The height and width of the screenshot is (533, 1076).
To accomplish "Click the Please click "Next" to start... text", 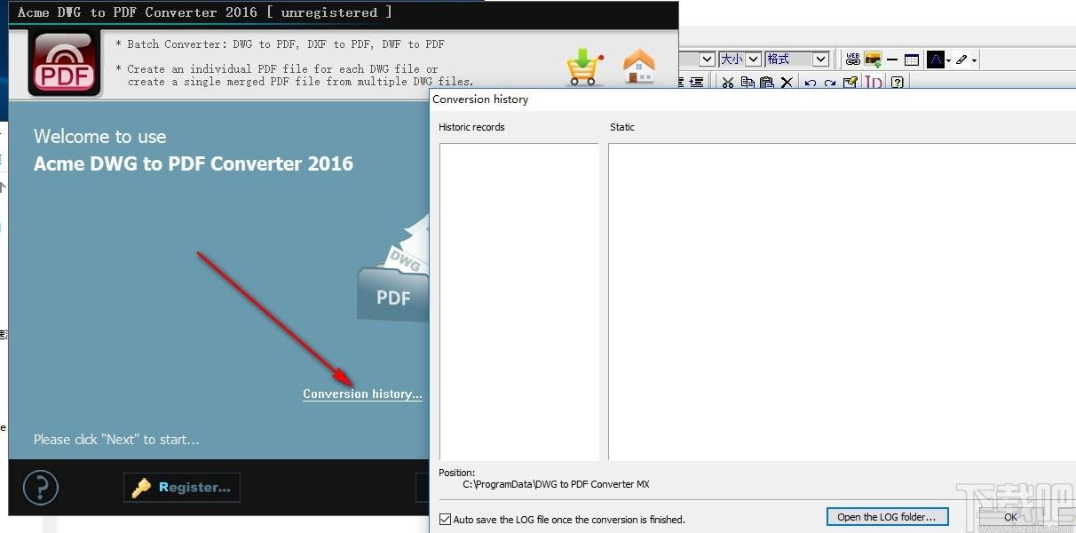I will coord(116,439).
